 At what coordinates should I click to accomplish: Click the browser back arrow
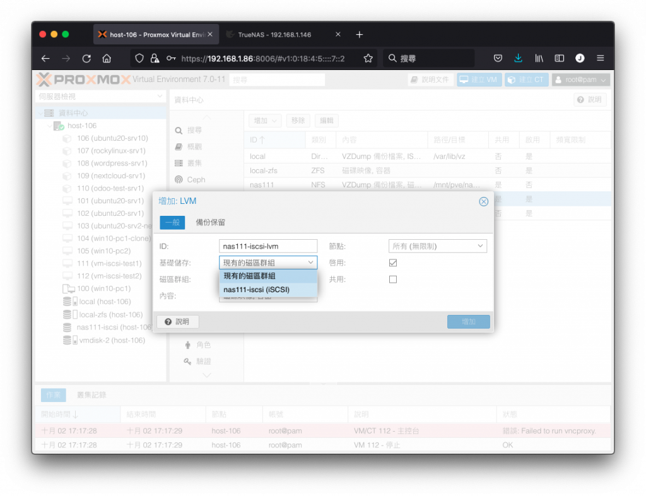[x=45, y=59]
